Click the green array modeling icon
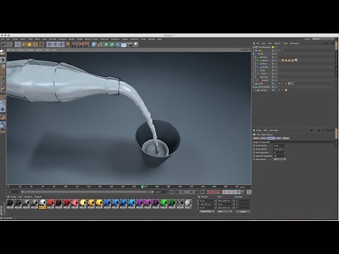This screenshot has height=254, width=339. (112, 44)
